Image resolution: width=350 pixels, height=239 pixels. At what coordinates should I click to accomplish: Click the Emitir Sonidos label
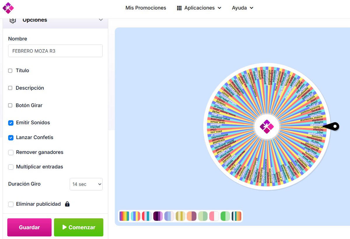point(33,123)
